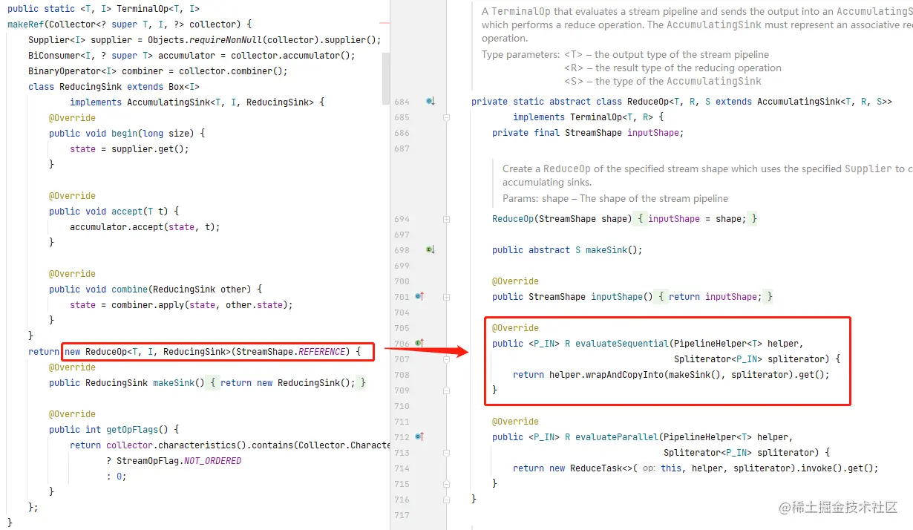Click 'evaluateSequential' method name
This screenshot has width=913, height=530.
(x=622, y=344)
